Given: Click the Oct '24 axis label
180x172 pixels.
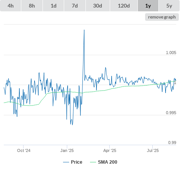Looking at the screenshot, I should pos(24,150).
